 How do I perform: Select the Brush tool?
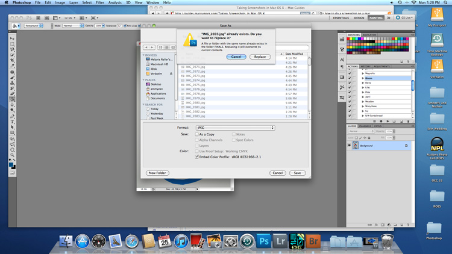12,78
